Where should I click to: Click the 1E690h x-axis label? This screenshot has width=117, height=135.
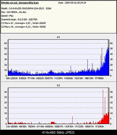[x=14, y=127]
